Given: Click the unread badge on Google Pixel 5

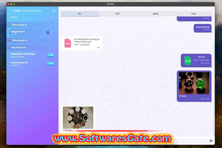Looking at the screenshot, I should click(x=48, y=33).
